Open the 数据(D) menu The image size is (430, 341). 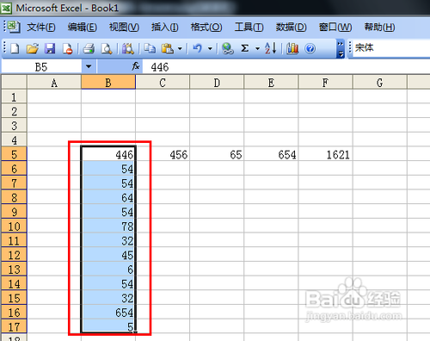291,28
